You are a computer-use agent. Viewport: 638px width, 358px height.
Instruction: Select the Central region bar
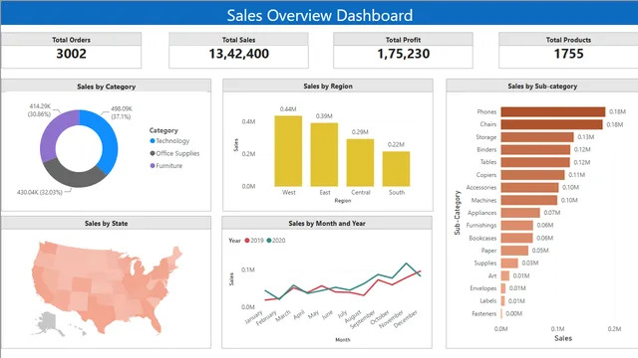[x=360, y=163]
